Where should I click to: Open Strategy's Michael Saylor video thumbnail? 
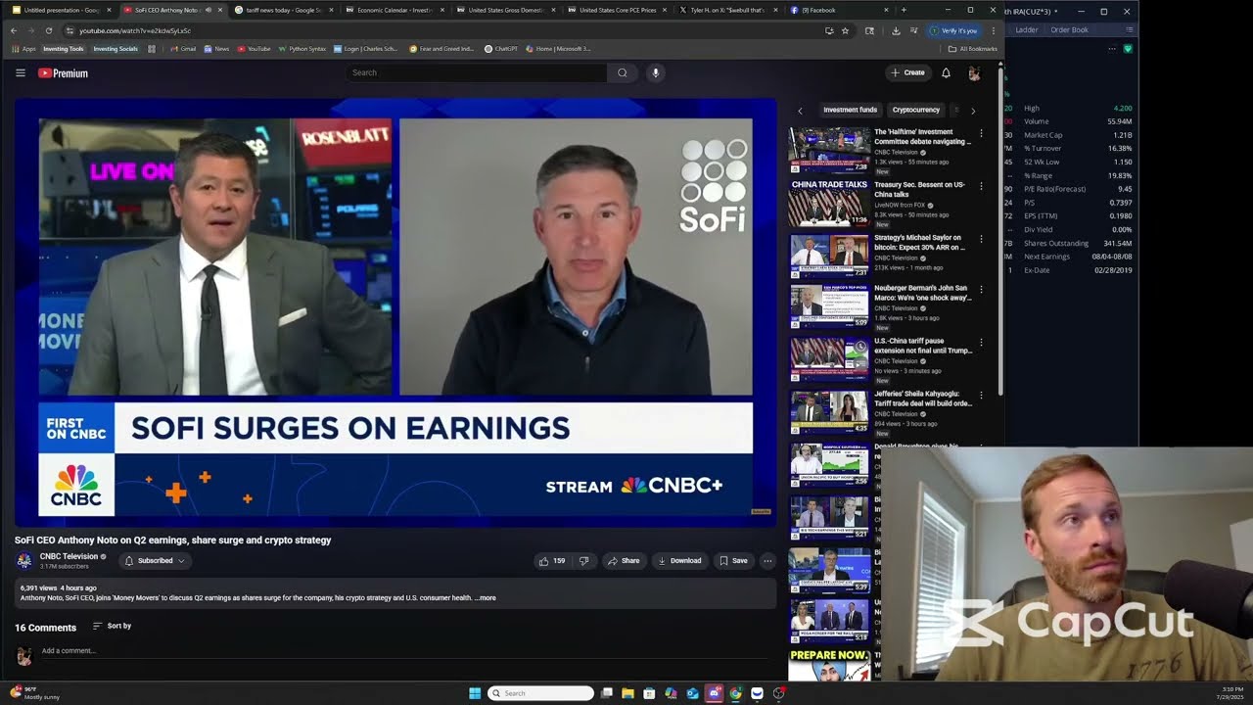pyautogui.click(x=830, y=255)
